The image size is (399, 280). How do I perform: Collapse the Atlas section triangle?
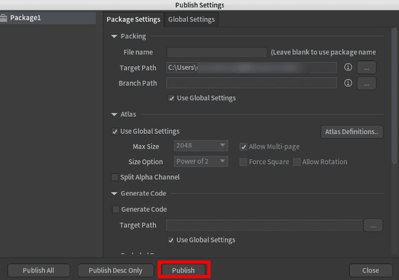pos(114,115)
